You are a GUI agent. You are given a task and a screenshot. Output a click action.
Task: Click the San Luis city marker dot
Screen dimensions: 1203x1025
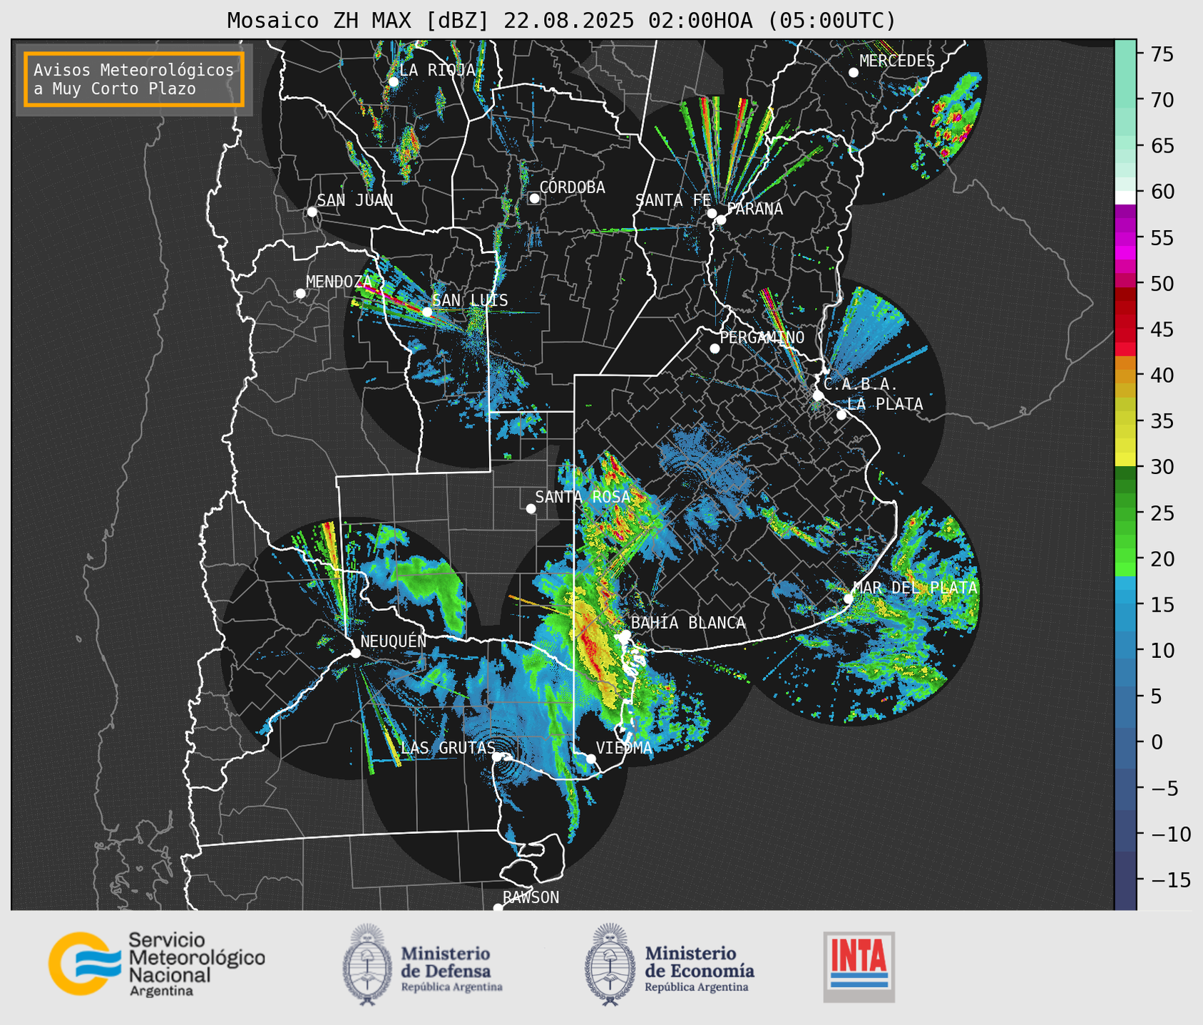(x=426, y=312)
